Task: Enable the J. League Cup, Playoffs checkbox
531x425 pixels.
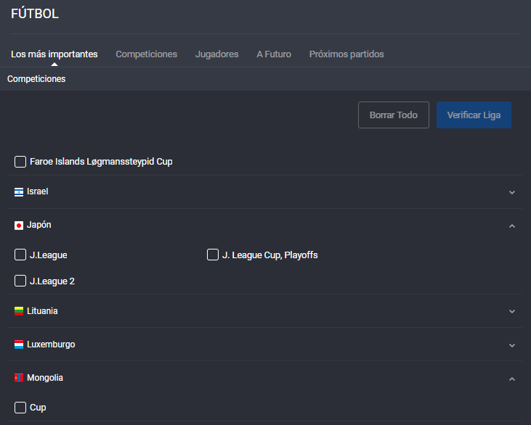Action: [213, 255]
